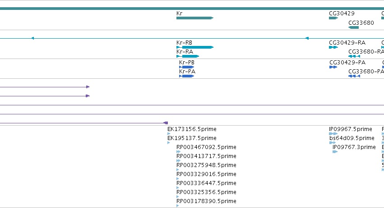Select the RP003275948.5prime feature label
Screen dimensions: 384x208
[x=206, y=165]
